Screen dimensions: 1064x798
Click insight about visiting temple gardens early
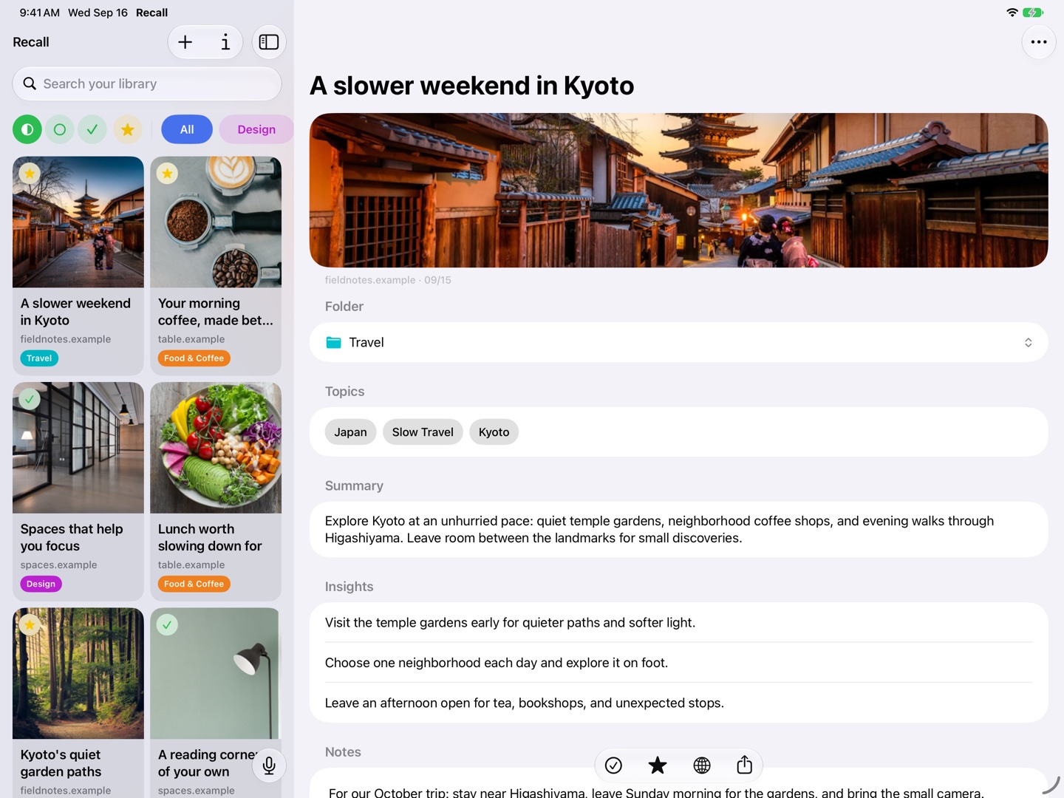click(x=510, y=623)
